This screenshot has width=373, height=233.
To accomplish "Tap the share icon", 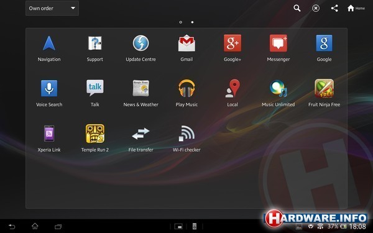I will pyautogui.click(x=334, y=8).
